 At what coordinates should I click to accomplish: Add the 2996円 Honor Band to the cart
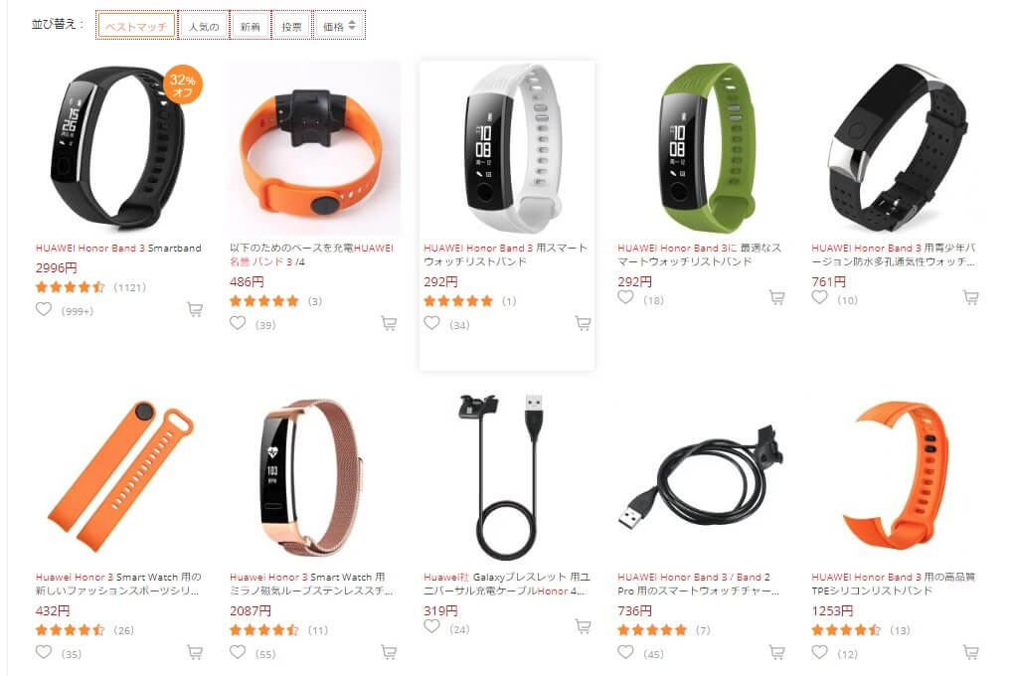pos(195,309)
